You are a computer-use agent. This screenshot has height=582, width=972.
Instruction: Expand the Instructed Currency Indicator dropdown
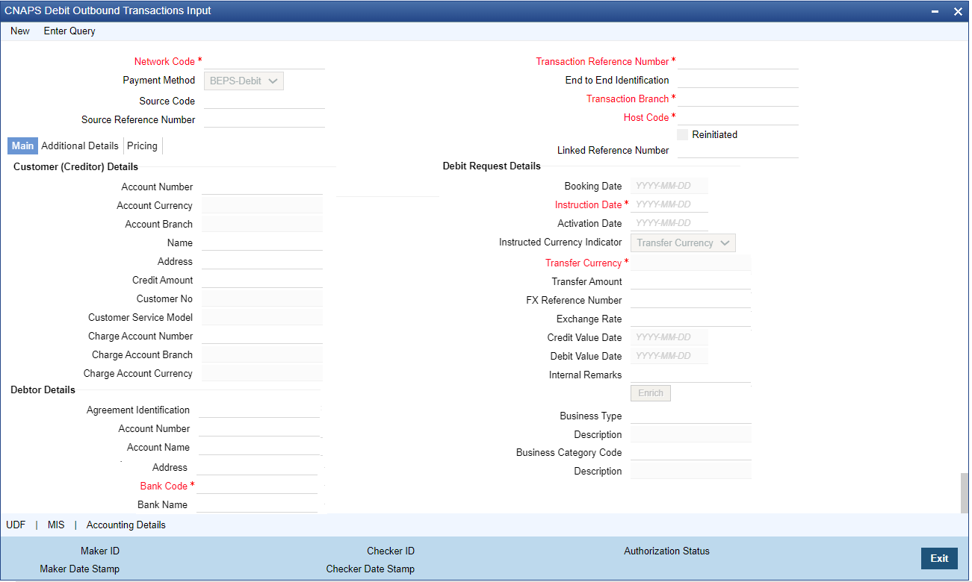[683, 242]
